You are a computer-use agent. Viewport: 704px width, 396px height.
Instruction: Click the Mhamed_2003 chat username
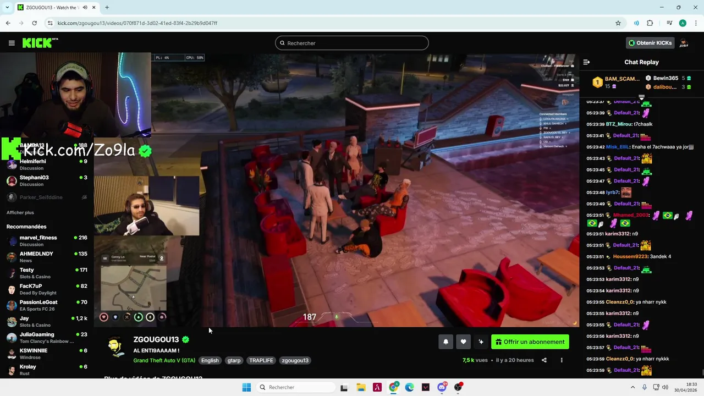coord(631,215)
